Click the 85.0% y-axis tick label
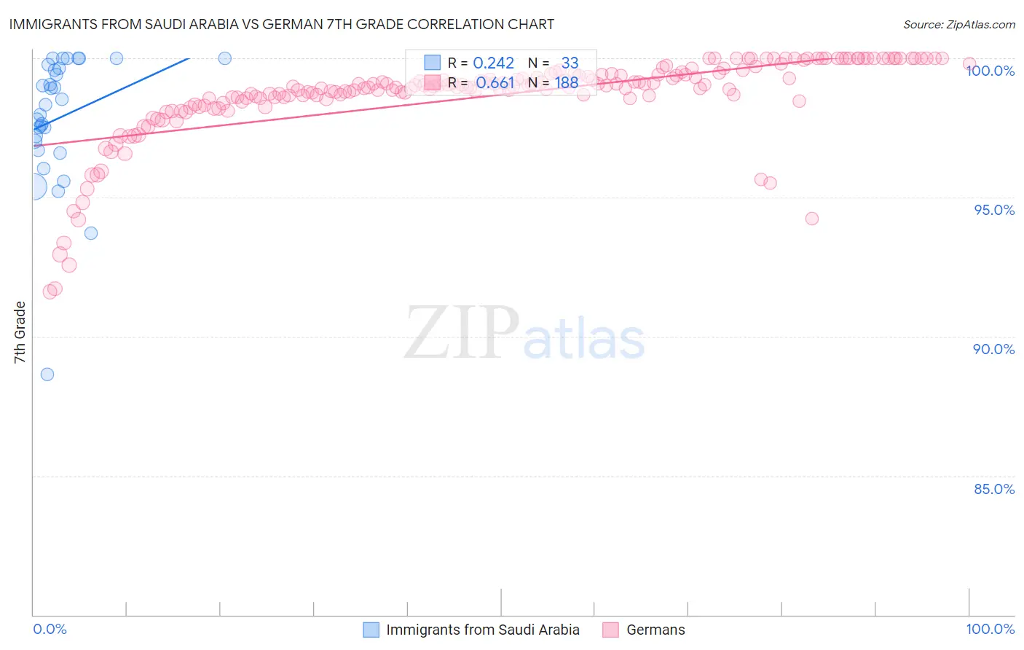The height and width of the screenshot is (650, 1024). pyautogui.click(x=994, y=489)
